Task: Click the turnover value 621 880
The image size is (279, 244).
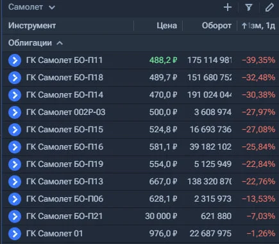Action: (216, 216)
